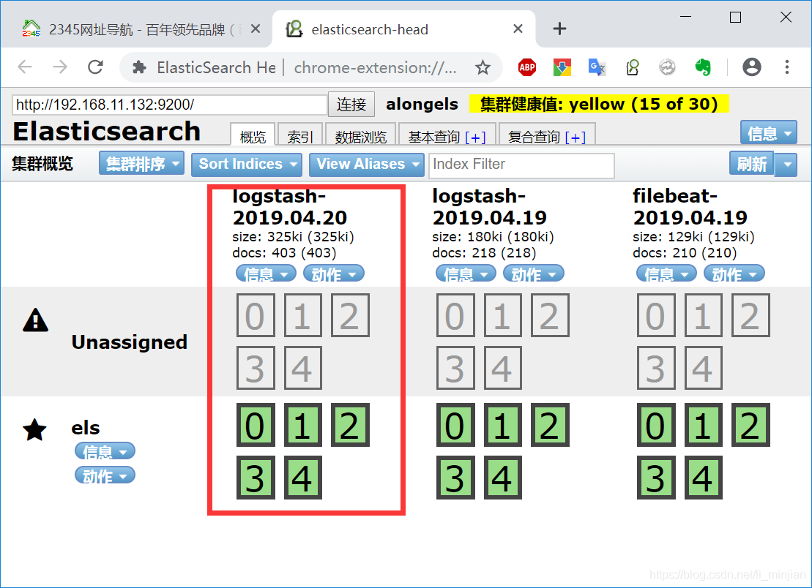Switch to the 数据浏览 tab

click(360, 135)
